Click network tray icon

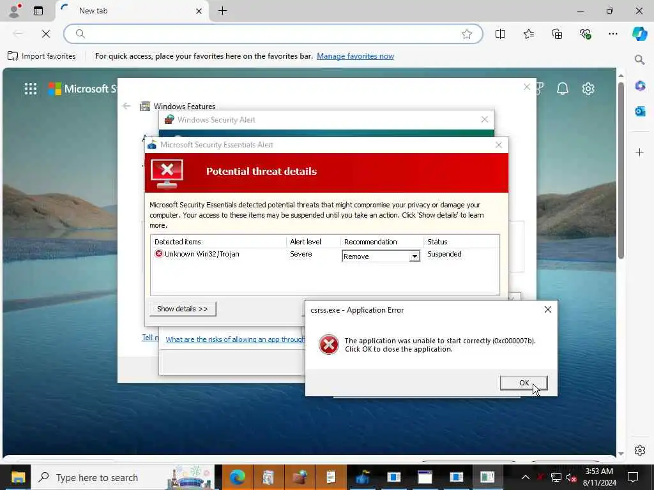coord(556,477)
